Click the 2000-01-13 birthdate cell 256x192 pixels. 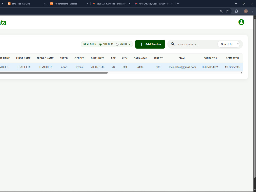coord(98,67)
